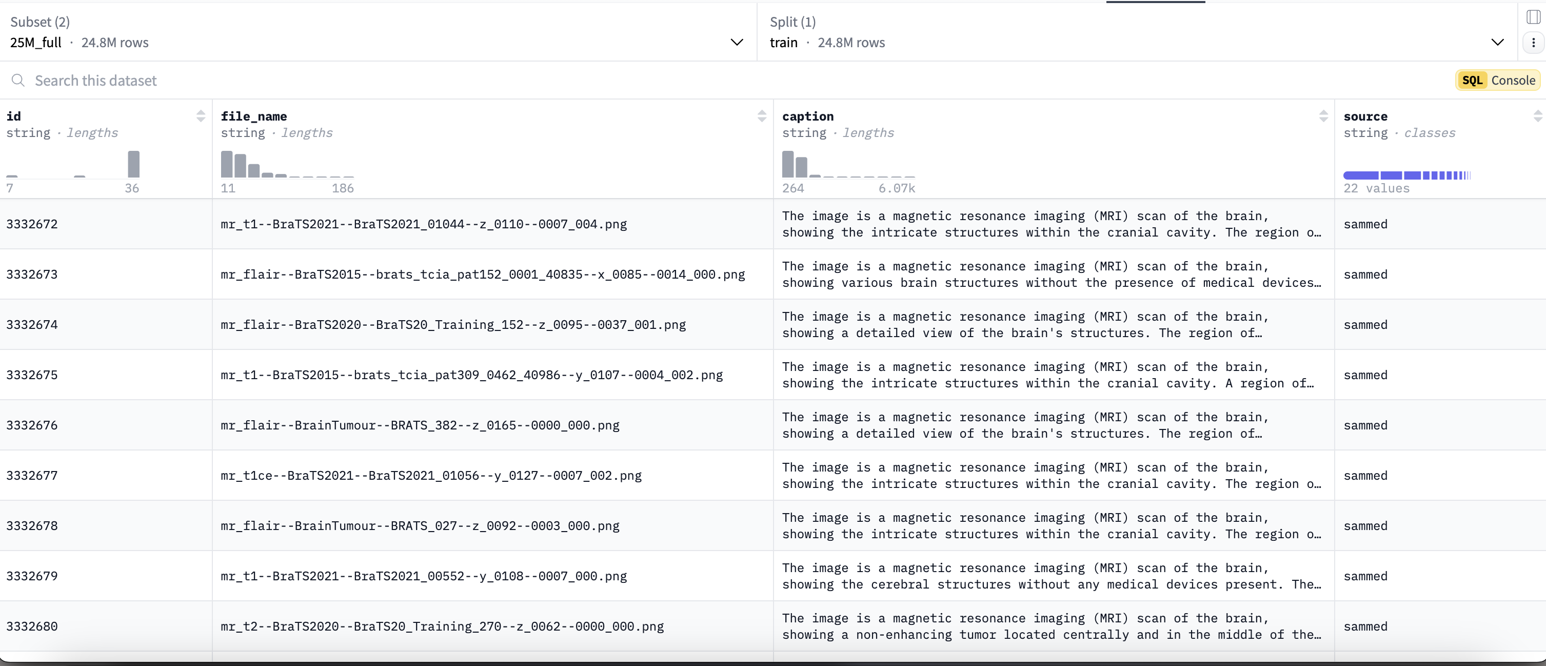The width and height of the screenshot is (1546, 666).
Task: Click file name containing BraTS20_Training_270
Action: pos(442,626)
